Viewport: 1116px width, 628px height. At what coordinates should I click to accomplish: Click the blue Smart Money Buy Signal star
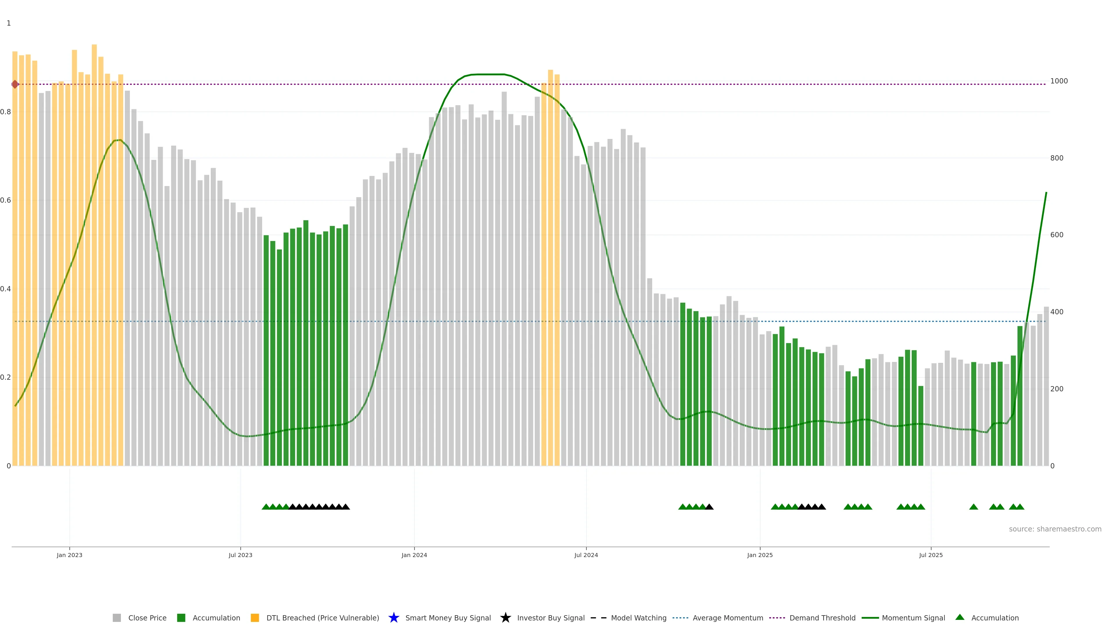(394, 618)
